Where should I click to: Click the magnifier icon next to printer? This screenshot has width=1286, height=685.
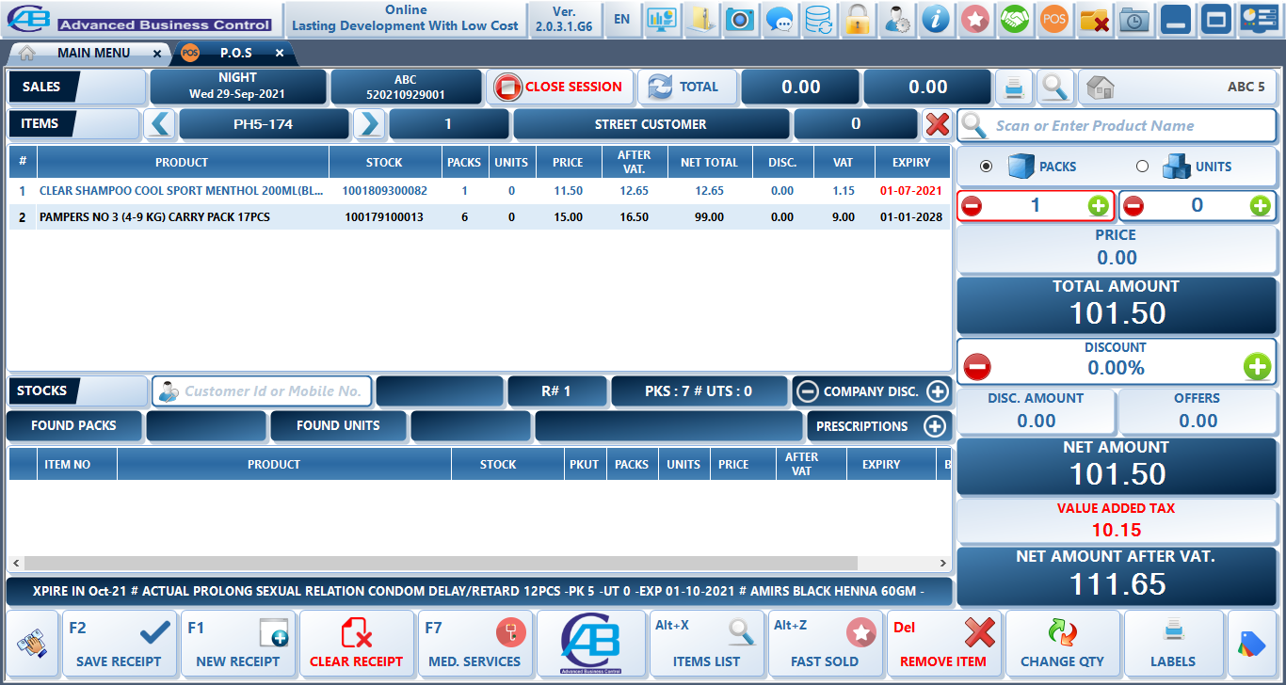tap(1055, 88)
